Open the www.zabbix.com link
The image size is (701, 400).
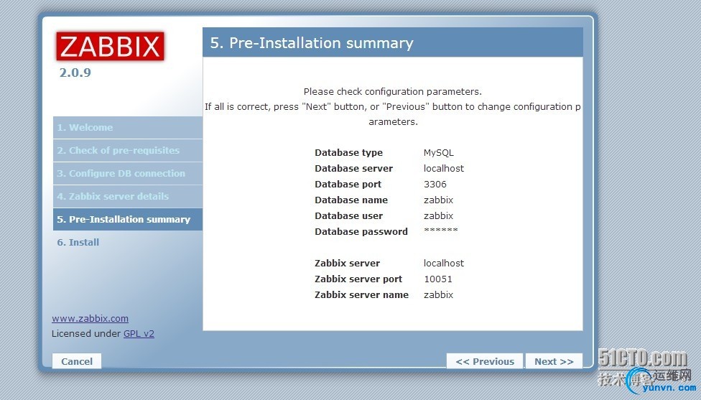[x=90, y=319]
